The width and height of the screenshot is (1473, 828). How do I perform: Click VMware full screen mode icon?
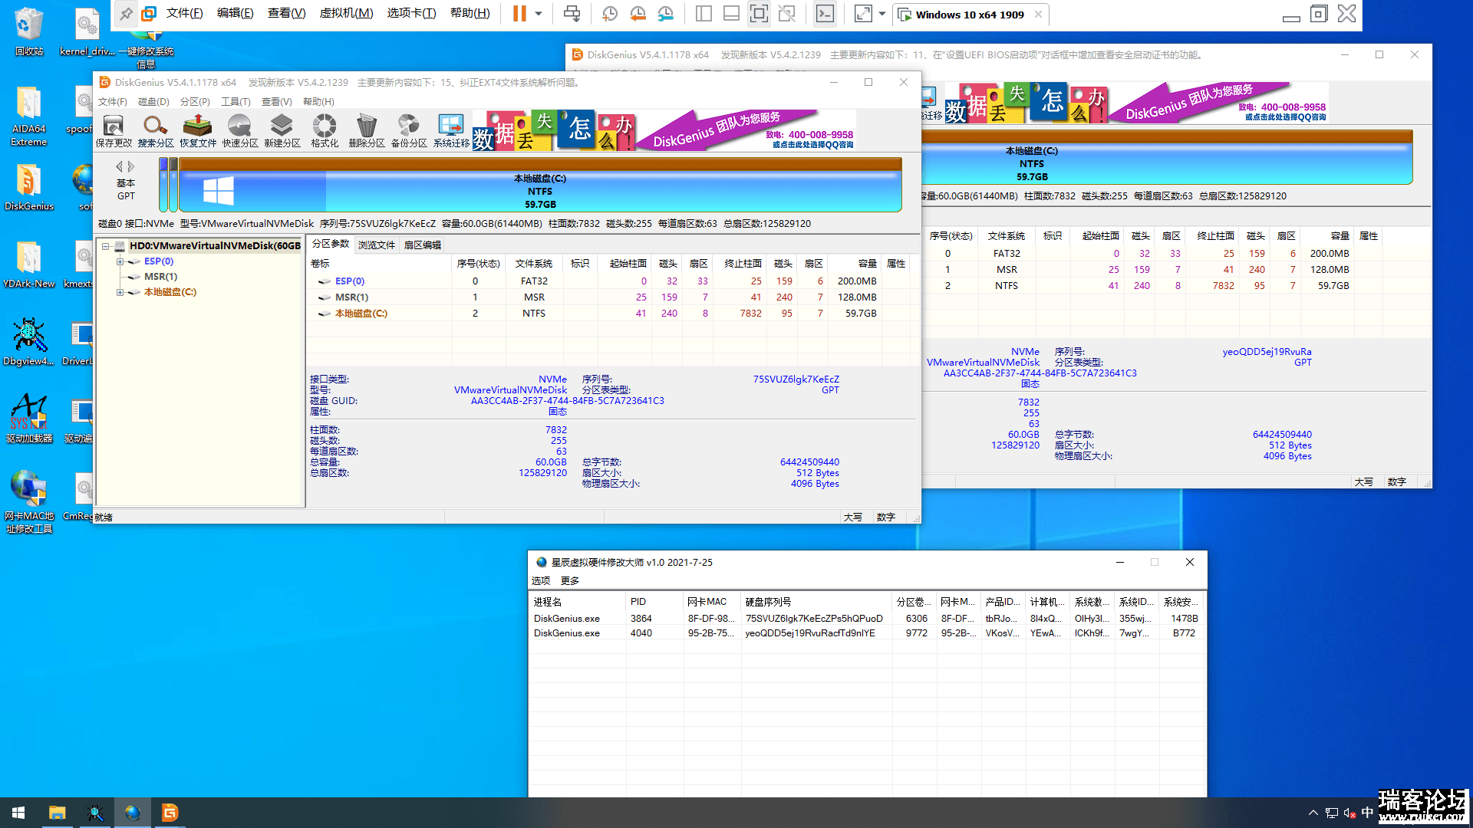pyautogui.click(x=759, y=14)
